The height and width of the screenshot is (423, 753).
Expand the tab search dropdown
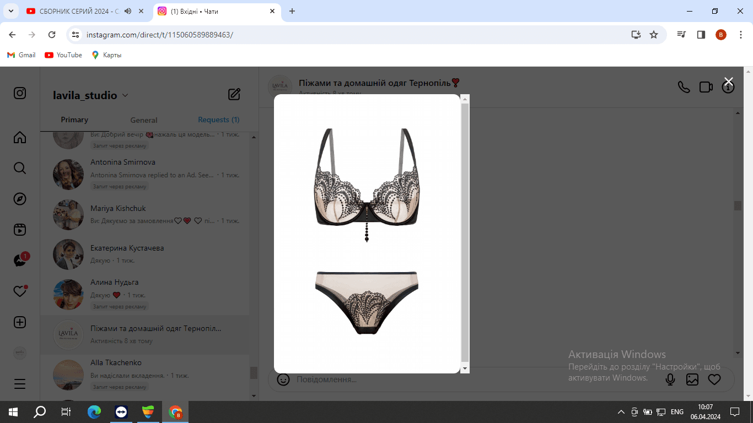(x=10, y=11)
